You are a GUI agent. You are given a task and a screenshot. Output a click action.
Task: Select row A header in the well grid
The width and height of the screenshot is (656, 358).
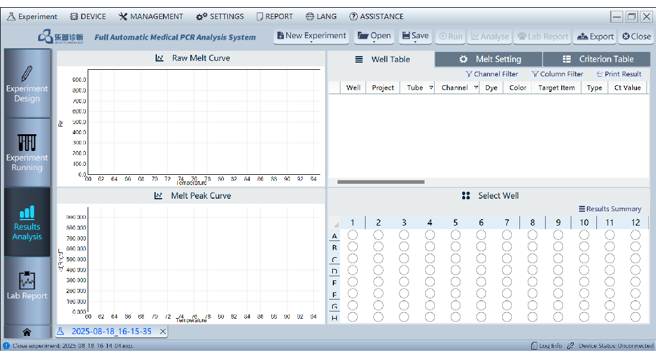pos(334,235)
